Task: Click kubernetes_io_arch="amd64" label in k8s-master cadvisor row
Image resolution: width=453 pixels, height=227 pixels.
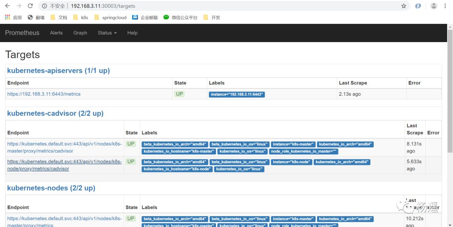Action: point(345,144)
